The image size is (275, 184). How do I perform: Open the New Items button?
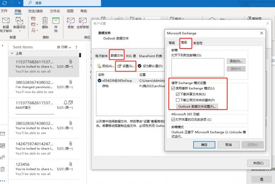click(x=19, y=24)
